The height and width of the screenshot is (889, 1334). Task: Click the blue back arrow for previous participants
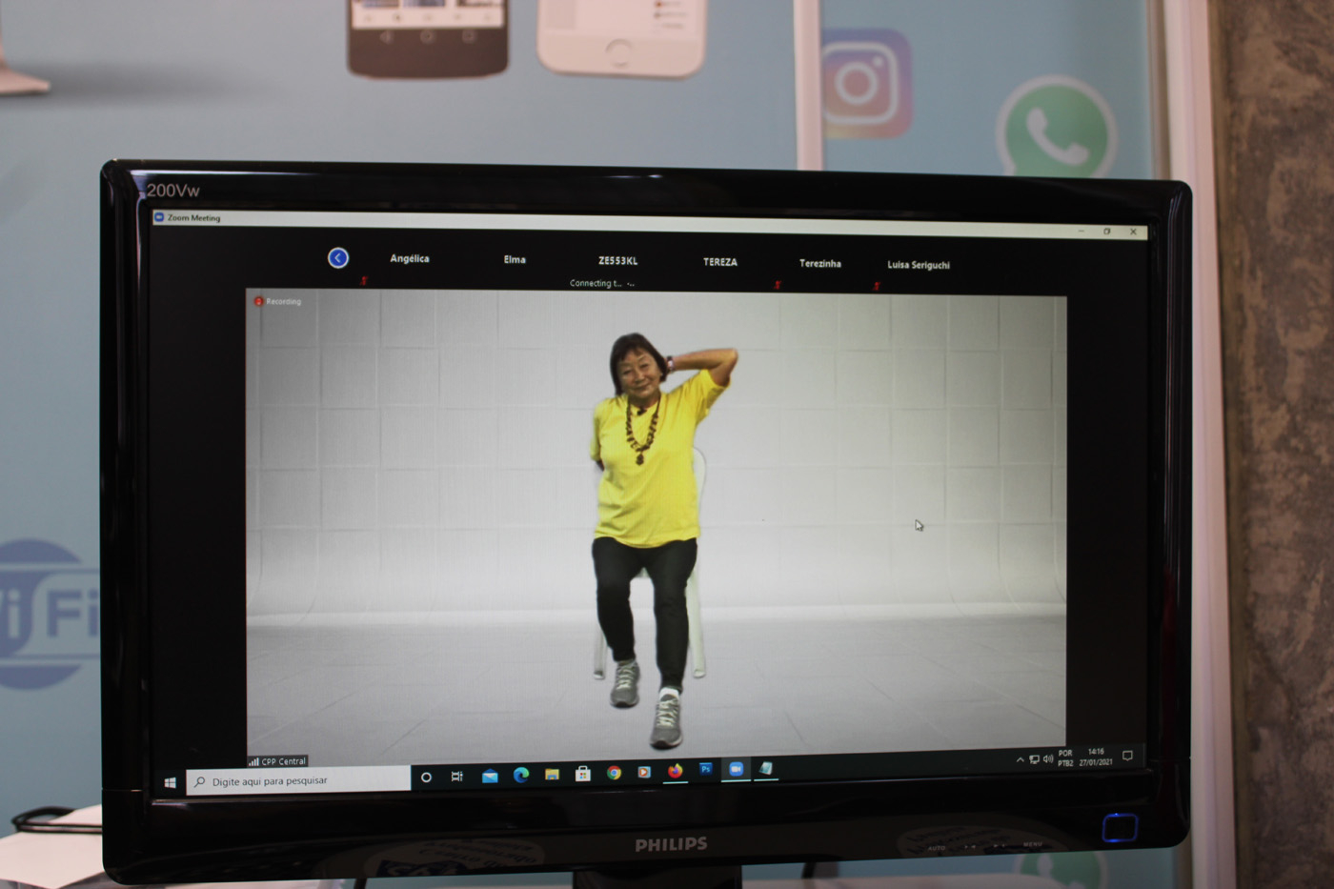[x=338, y=258]
